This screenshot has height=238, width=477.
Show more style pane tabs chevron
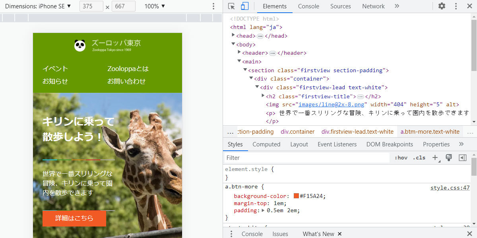tap(461, 144)
